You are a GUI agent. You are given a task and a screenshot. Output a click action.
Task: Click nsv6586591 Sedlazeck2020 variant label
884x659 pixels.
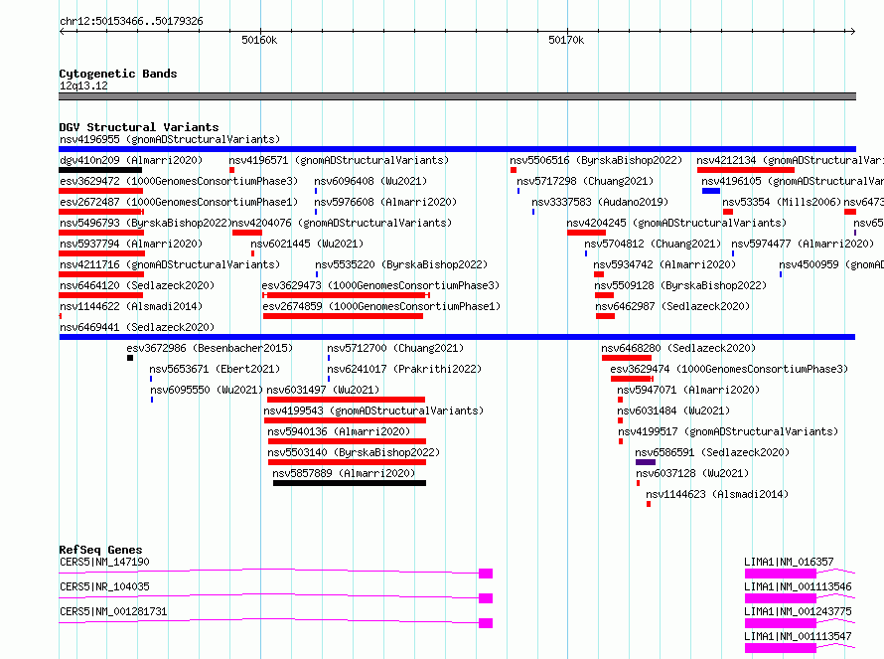[712, 452]
